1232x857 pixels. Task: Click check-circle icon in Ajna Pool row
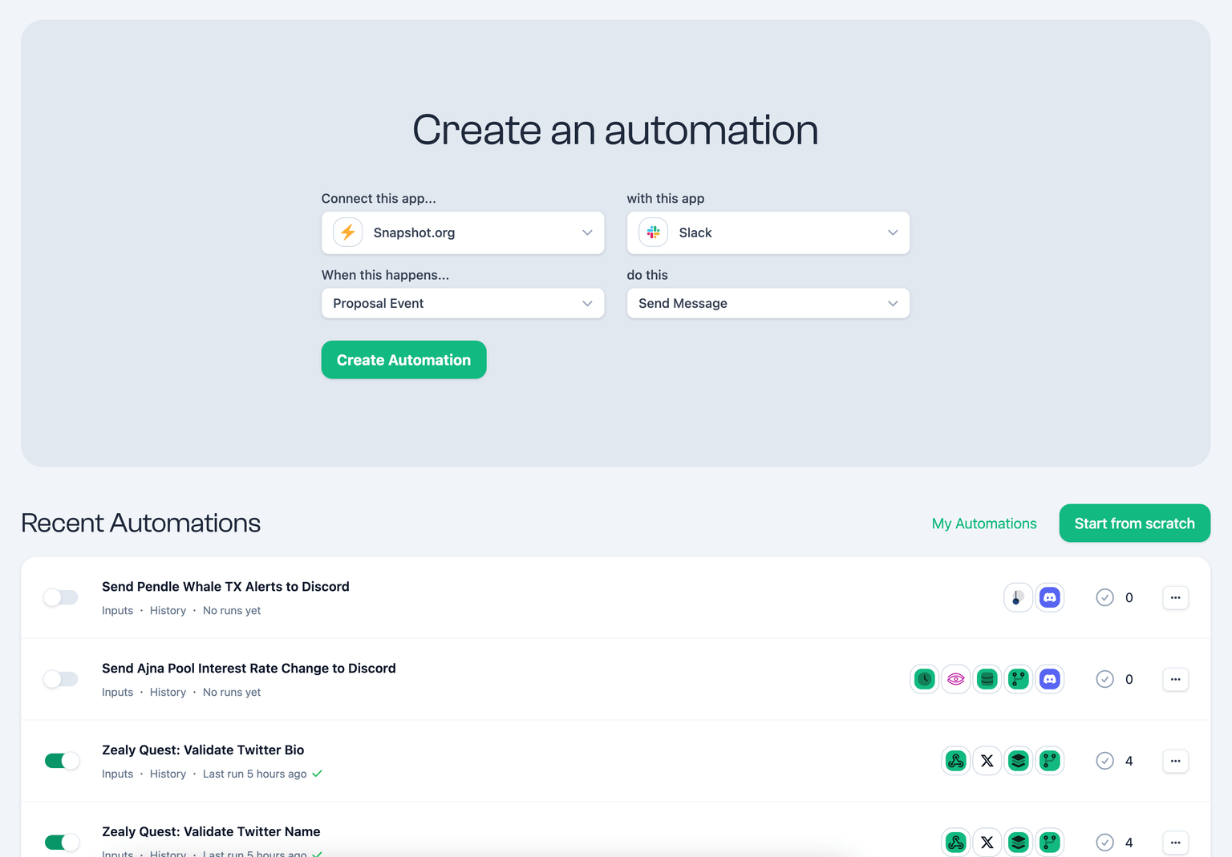[x=1105, y=679]
